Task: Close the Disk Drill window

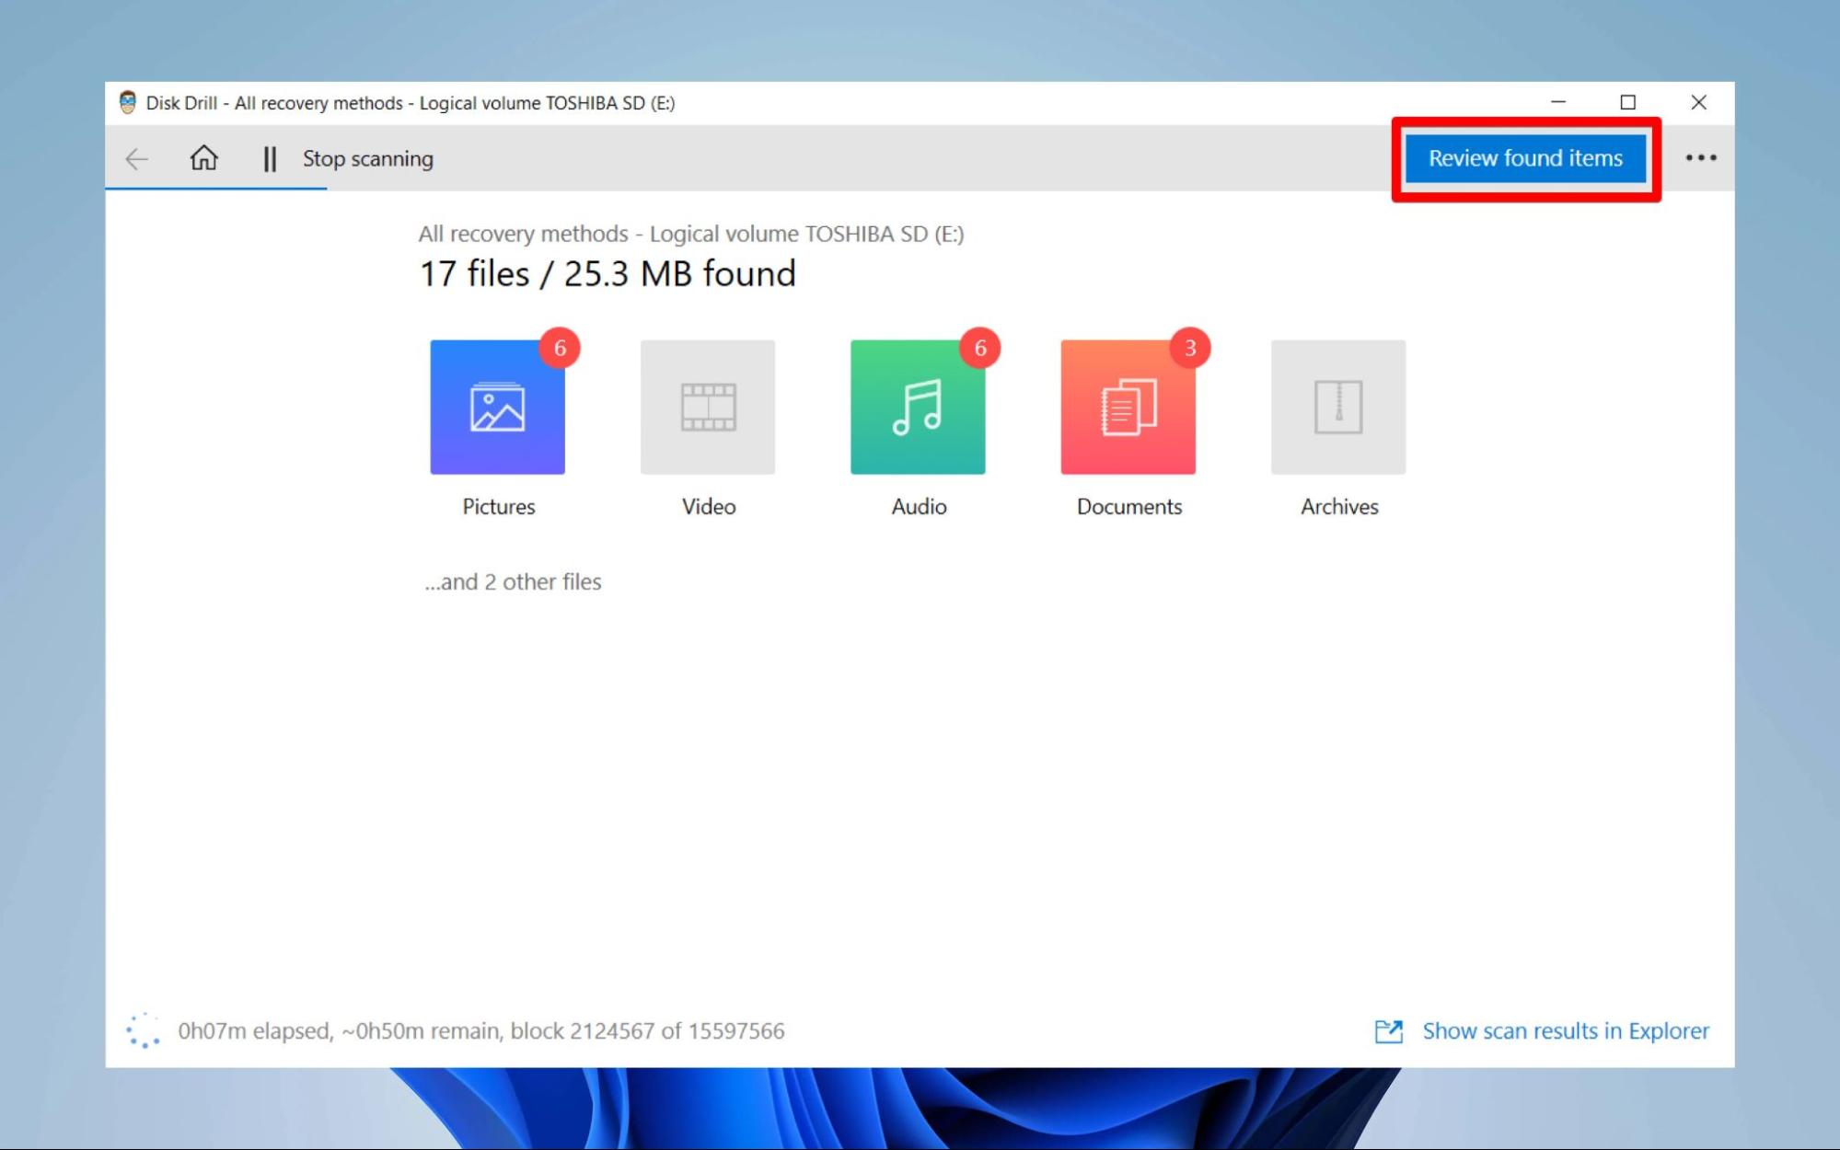Action: click(1699, 102)
